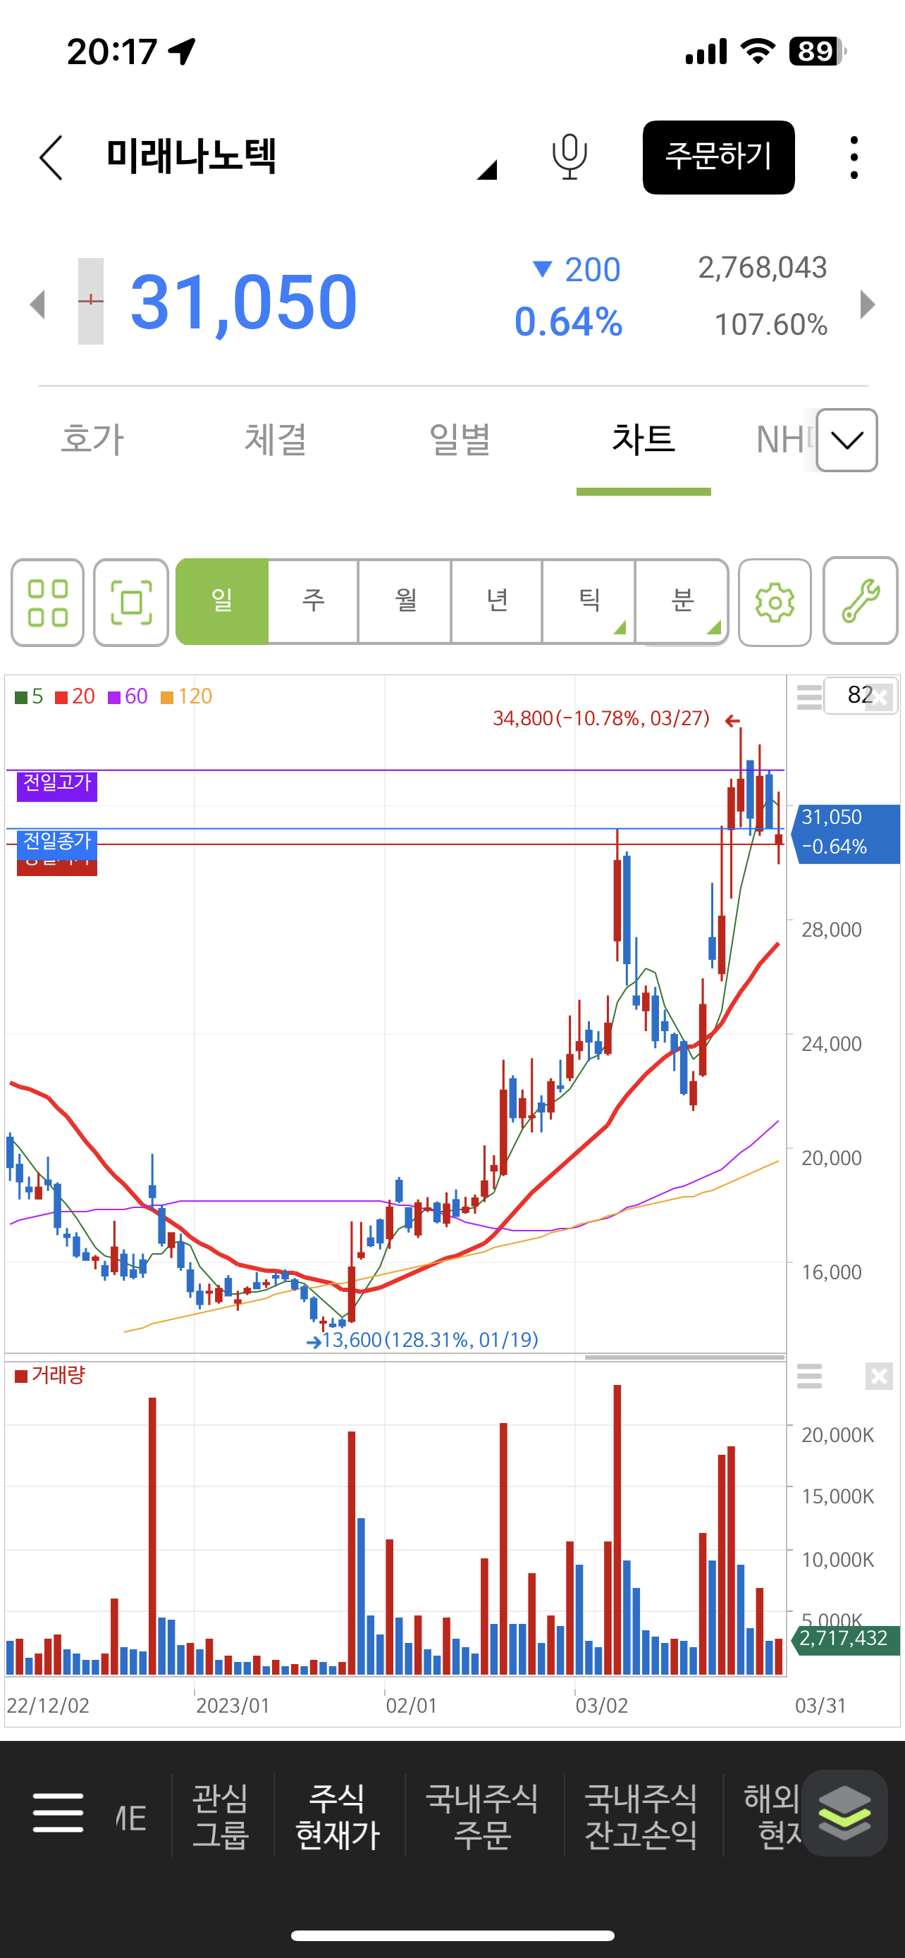The image size is (905, 1958).
Task: Open the 틱 tick period dropdown
Action: click(x=589, y=601)
